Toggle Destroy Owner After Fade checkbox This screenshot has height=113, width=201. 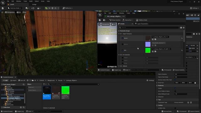(x=175, y=80)
